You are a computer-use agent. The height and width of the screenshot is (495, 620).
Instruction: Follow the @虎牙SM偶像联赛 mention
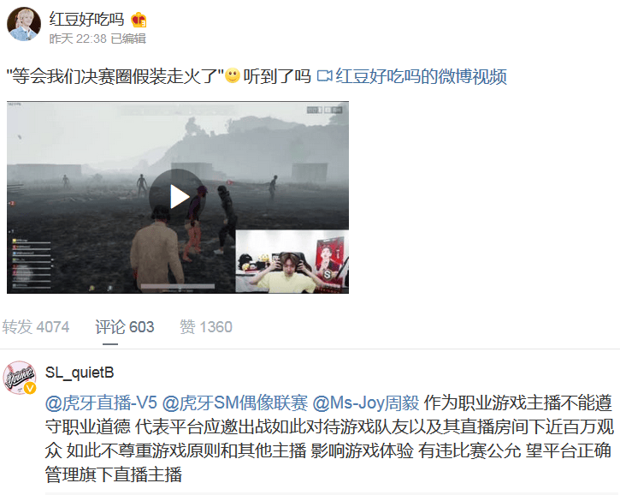(x=235, y=403)
